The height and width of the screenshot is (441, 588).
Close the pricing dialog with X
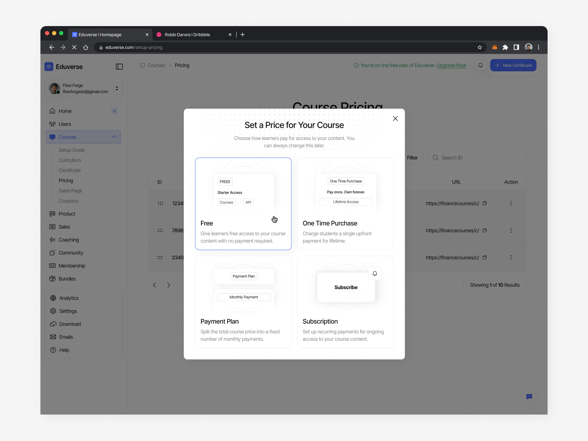click(x=395, y=118)
